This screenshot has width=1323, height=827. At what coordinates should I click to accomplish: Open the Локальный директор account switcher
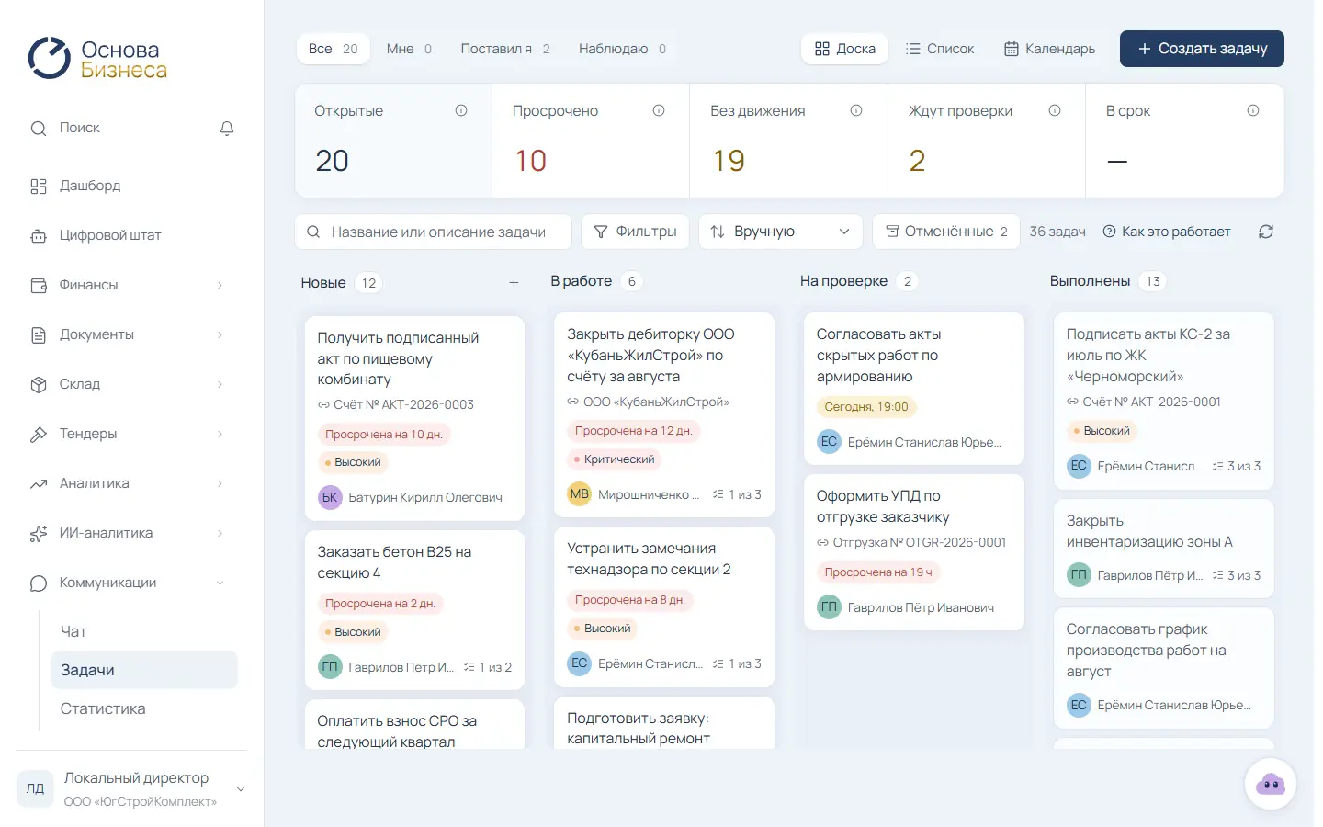click(x=132, y=789)
